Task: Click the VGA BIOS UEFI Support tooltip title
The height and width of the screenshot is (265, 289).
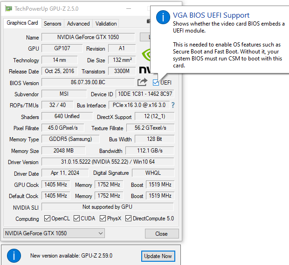Action: coord(211,15)
